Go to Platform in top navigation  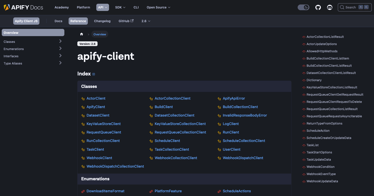pyautogui.click(x=83, y=7)
